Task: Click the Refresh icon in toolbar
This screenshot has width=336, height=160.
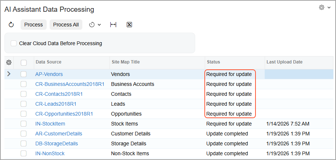Action: 11,25
